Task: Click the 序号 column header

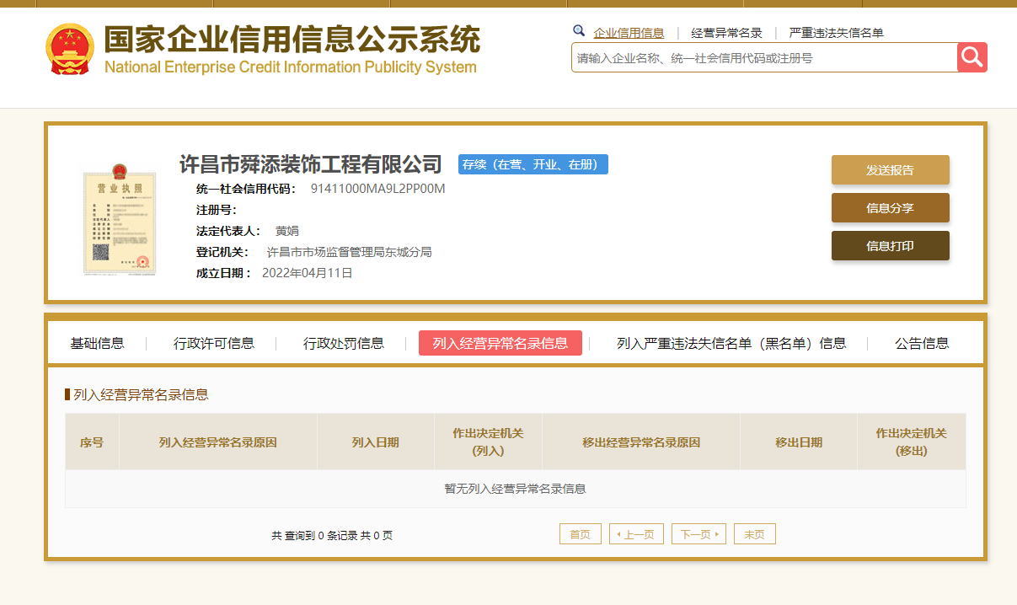Action: tap(92, 442)
